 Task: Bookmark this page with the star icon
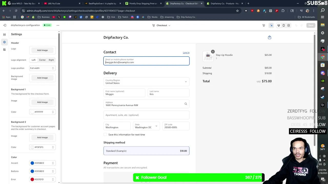click(237, 11)
